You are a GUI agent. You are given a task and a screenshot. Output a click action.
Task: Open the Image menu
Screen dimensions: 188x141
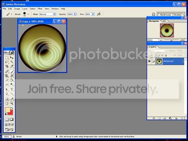(x=17, y=9)
